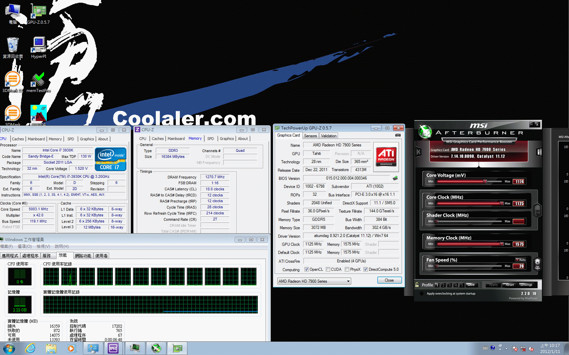This screenshot has height=355, width=569.
Task: Switch to the Sensors tab in GPU-Z
Action: pos(310,136)
